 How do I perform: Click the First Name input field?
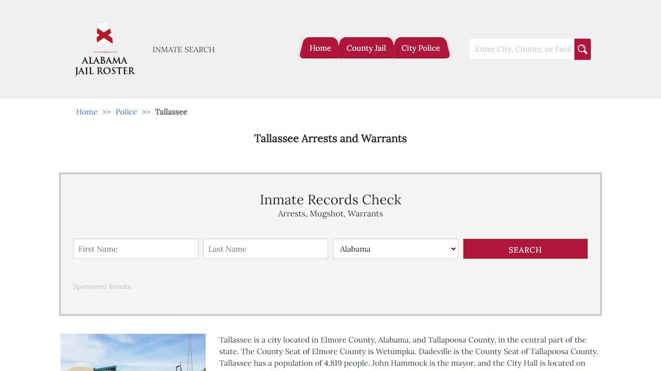pyautogui.click(x=135, y=249)
